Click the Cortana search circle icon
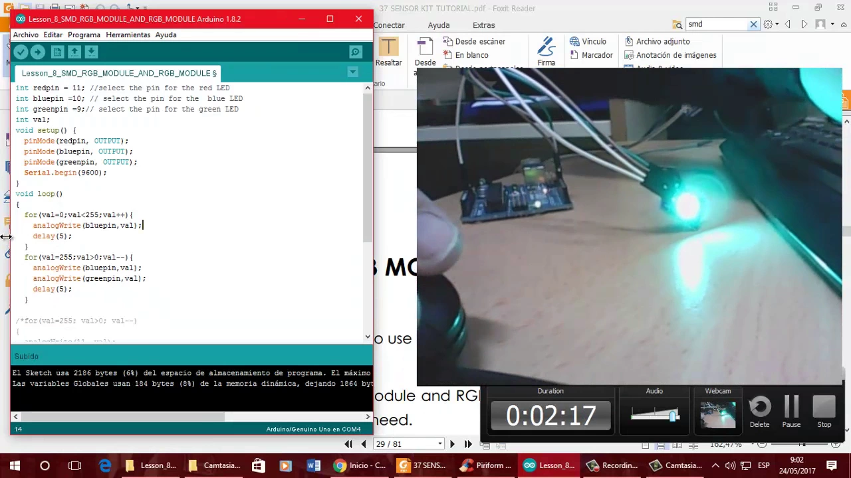 tap(45, 465)
